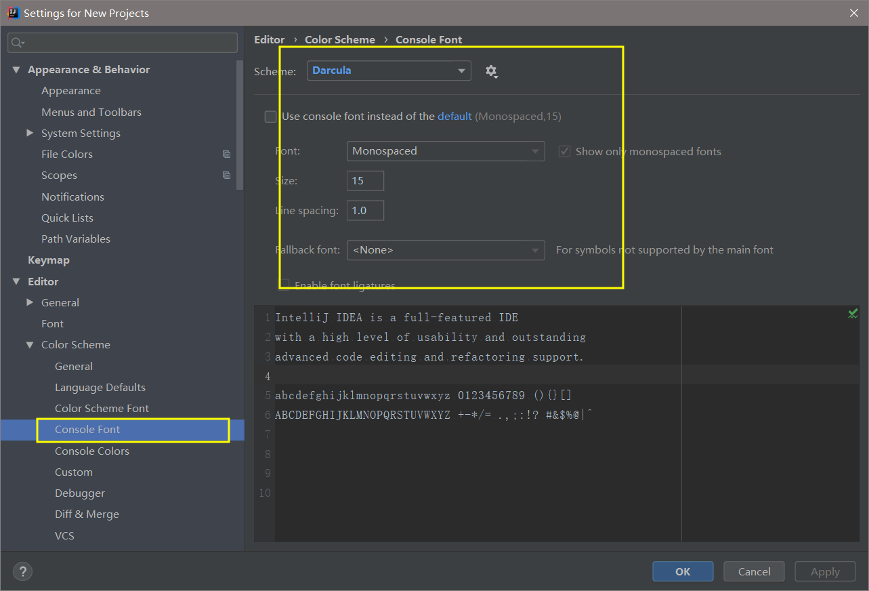Collapse the Editor section arrow
Screen dimensions: 869x591
[x=16, y=281]
